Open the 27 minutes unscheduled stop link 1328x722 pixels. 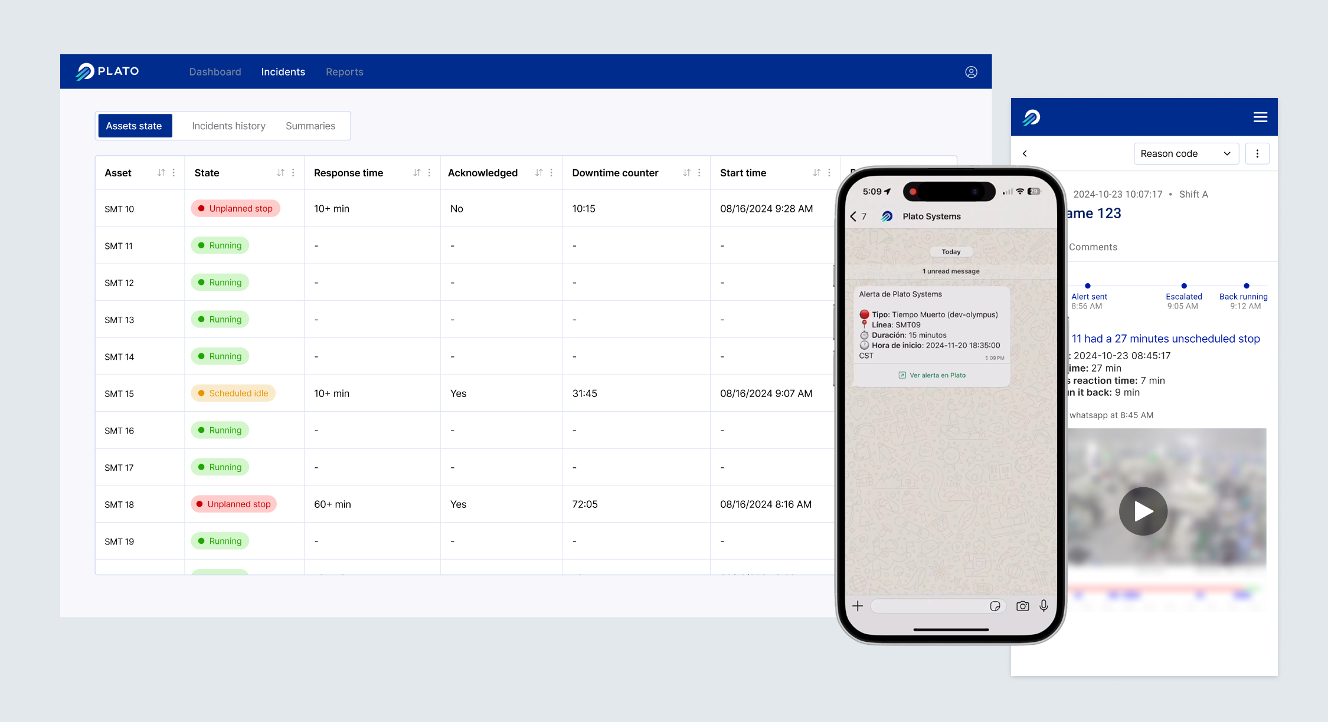(1166, 339)
